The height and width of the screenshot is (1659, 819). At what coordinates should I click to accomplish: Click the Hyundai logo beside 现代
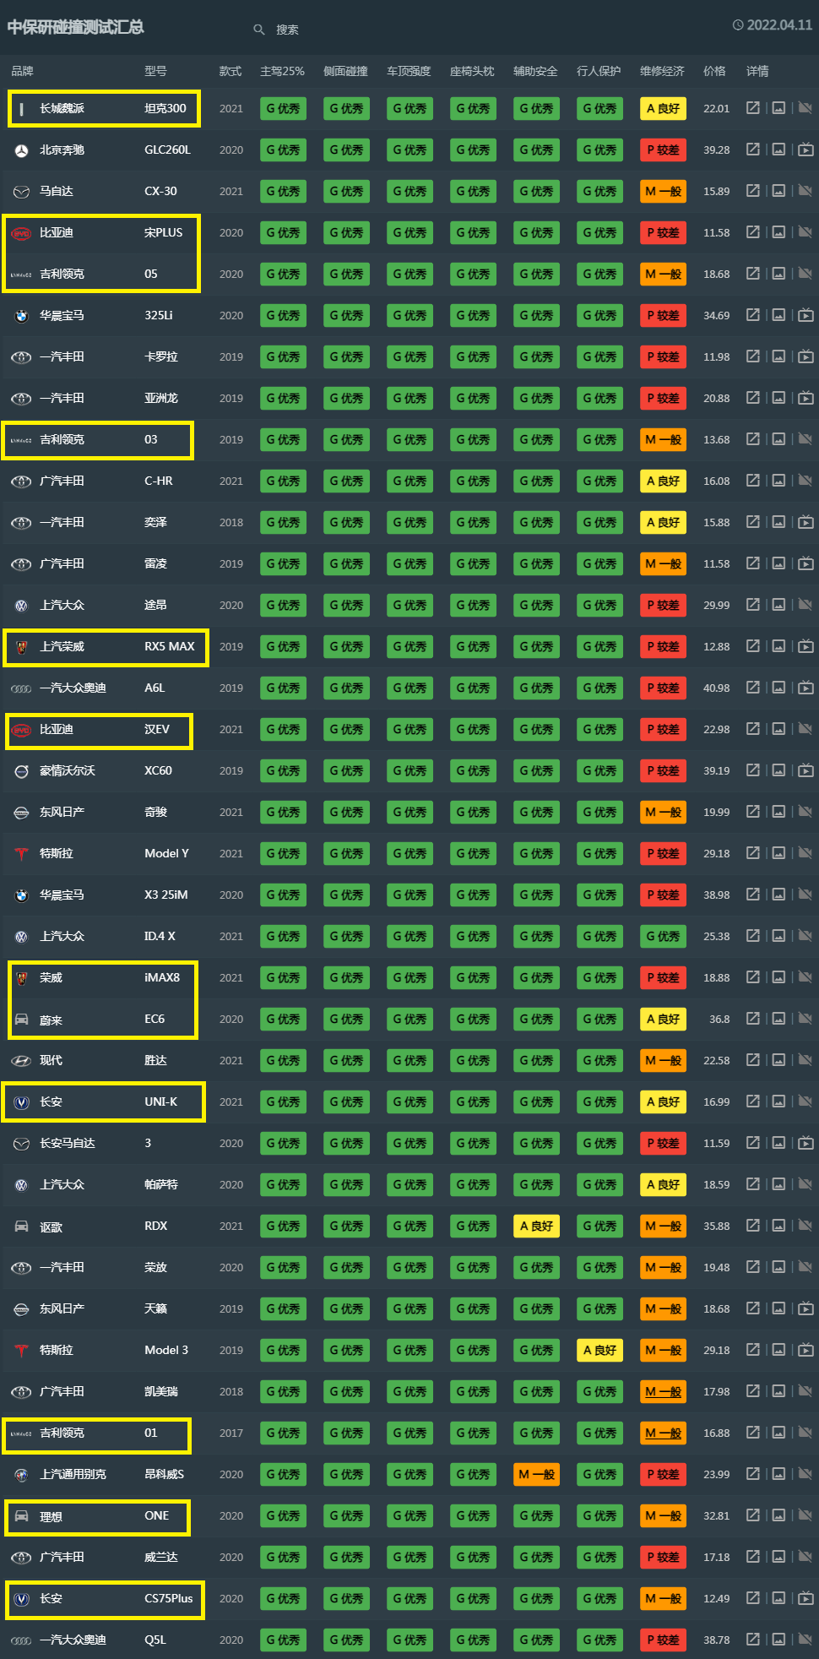click(x=21, y=1061)
